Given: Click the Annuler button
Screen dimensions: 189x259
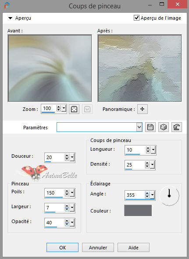Looking at the screenshot, I should [x=98, y=248].
